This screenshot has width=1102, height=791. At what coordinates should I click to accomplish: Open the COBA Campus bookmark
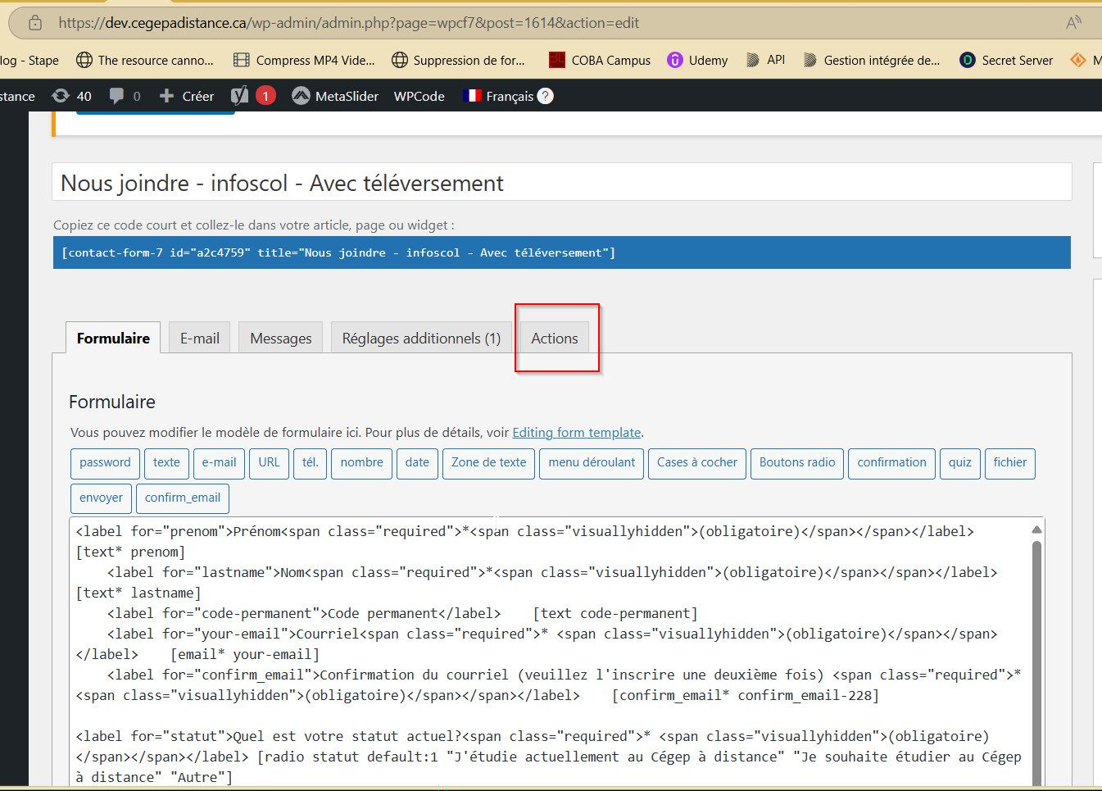(x=600, y=60)
